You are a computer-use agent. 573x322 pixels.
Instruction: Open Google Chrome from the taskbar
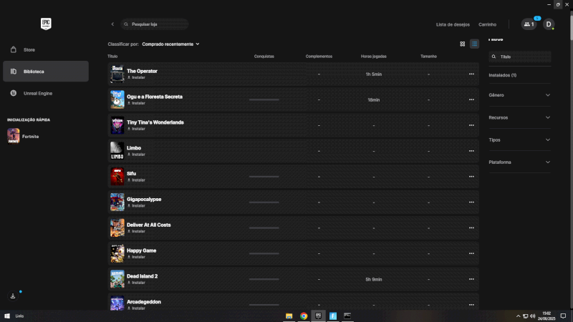tap(304, 316)
